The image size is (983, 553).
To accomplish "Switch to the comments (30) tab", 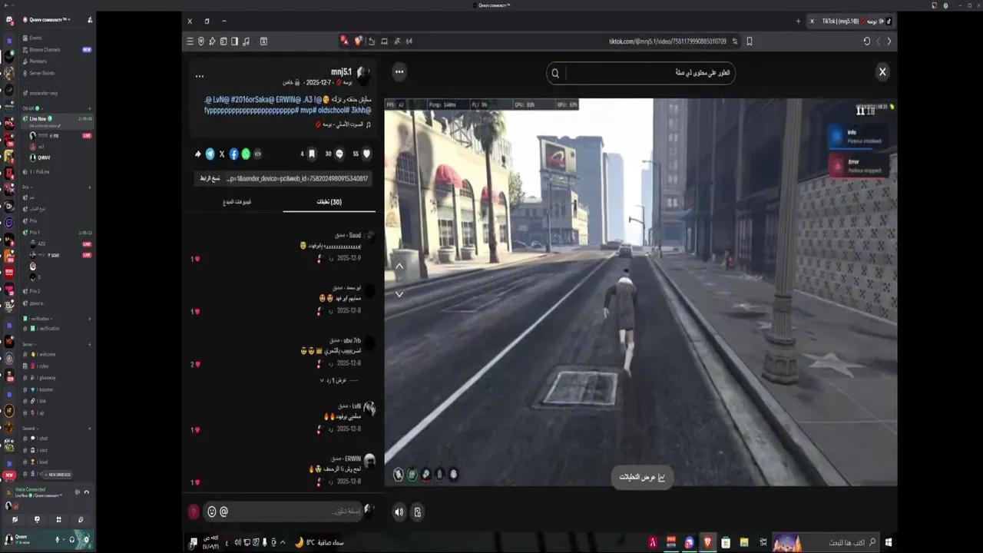I will point(329,202).
